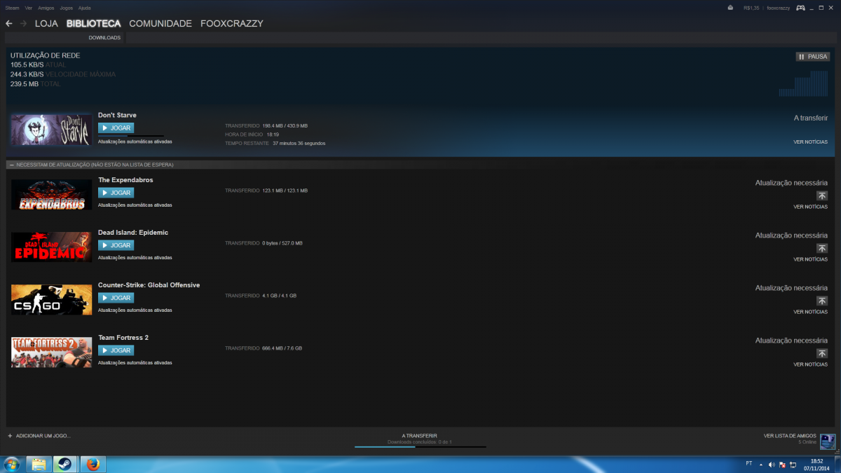Open the inbox envelope icon
The height and width of the screenshot is (473, 841).
[730, 8]
